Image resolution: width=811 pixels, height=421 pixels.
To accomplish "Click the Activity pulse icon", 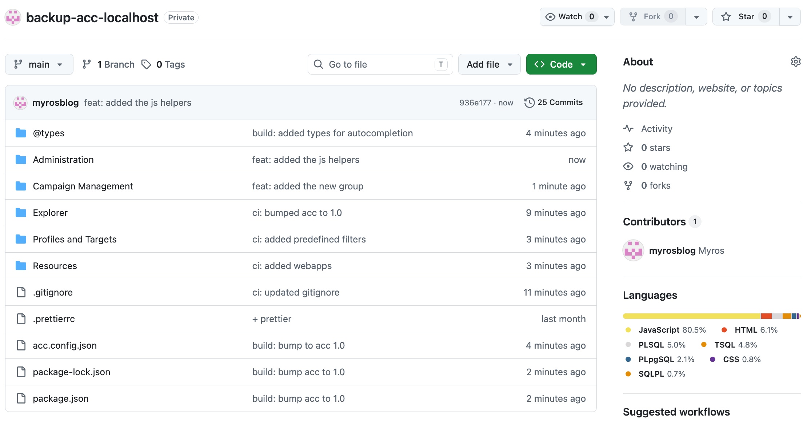I will point(628,128).
